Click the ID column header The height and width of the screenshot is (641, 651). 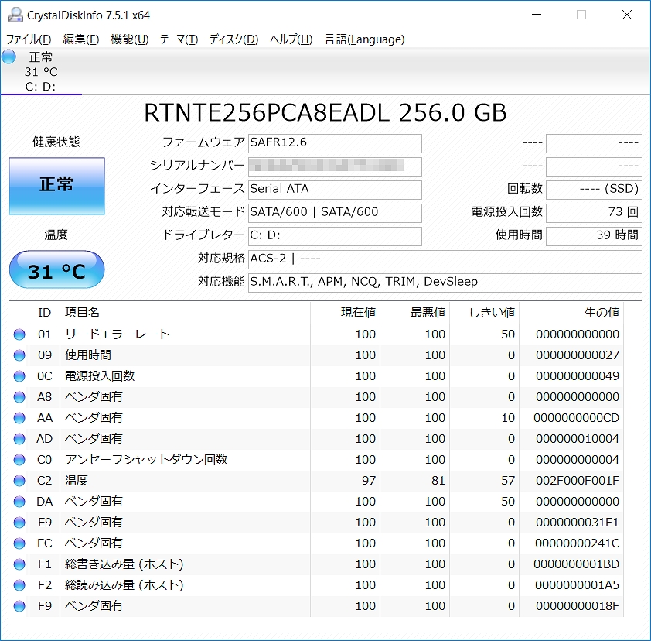click(44, 313)
